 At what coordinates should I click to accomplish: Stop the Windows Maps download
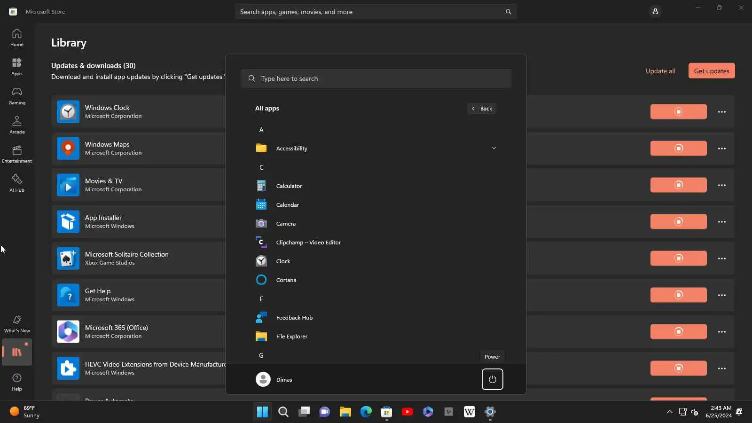pyautogui.click(x=678, y=149)
